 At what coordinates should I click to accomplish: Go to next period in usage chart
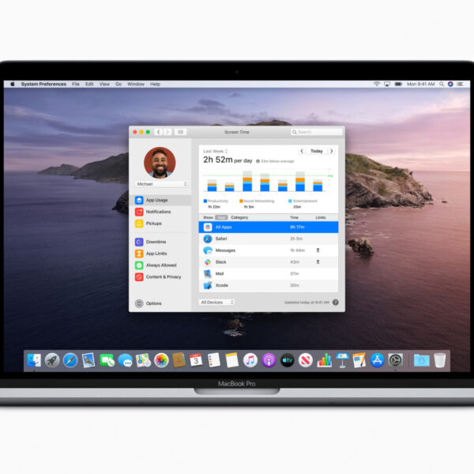(332, 151)
